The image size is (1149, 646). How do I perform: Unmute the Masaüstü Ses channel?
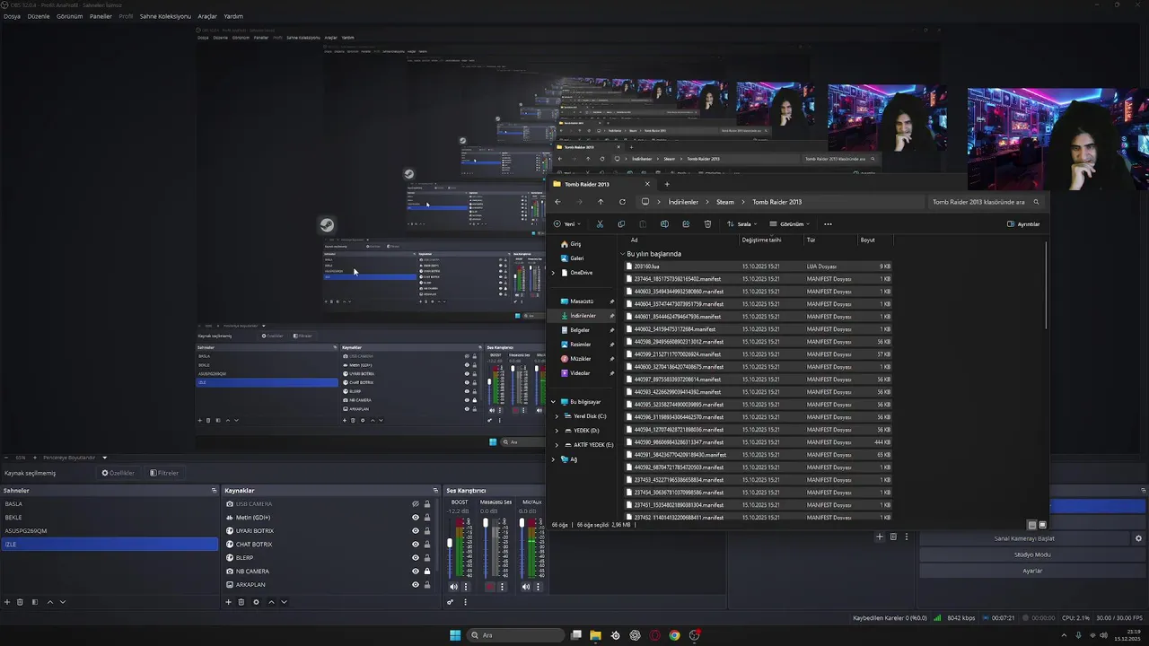pyautogui.click(x=490, y=587)
